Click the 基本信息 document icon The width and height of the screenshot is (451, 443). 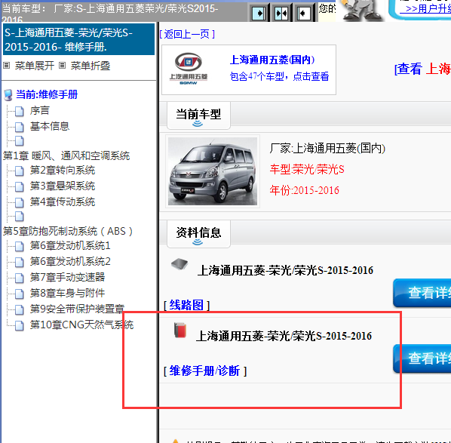[20, 127]
